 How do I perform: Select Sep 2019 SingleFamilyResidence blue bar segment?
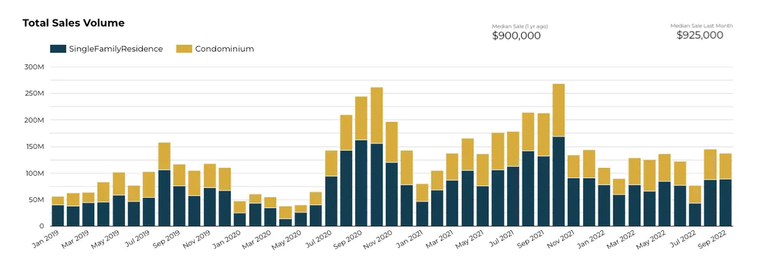[179, 206]
